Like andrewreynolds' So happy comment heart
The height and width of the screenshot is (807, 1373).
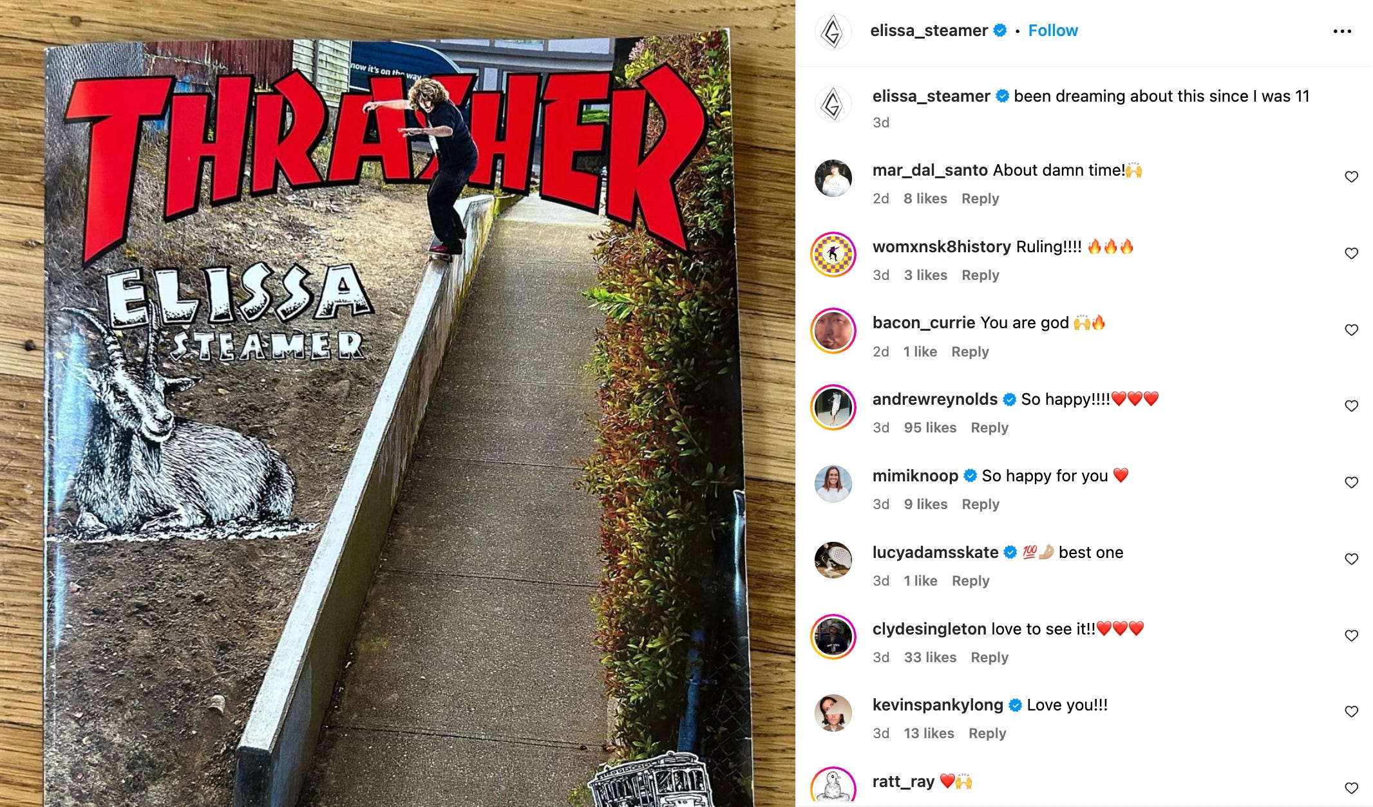[1351, 406]
